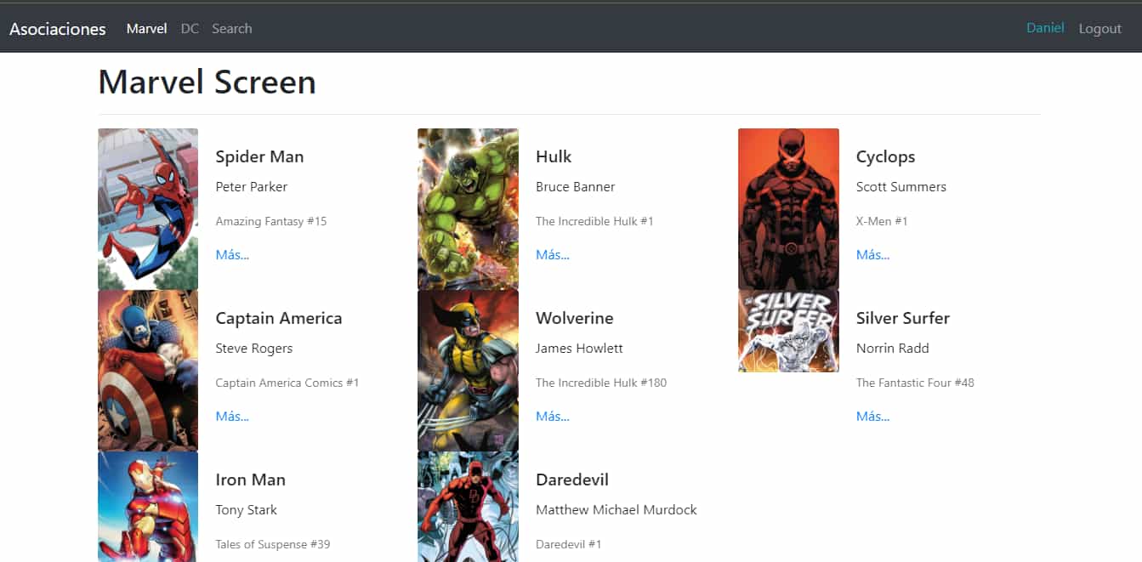Click the Matthew Michael Murdock text
1142x562 pixels.
616,510
